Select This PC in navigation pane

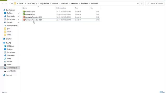point(8,43)
